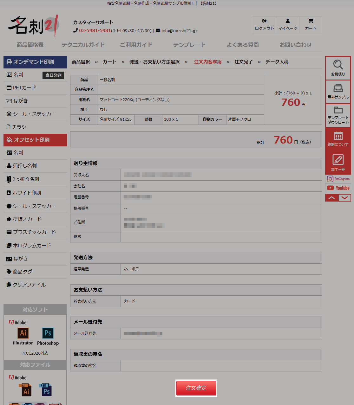Image resolution: width=354 pixels, height=405 pixels.
Task: Open the YouTube link icon
Action: [x=338, y=188]
